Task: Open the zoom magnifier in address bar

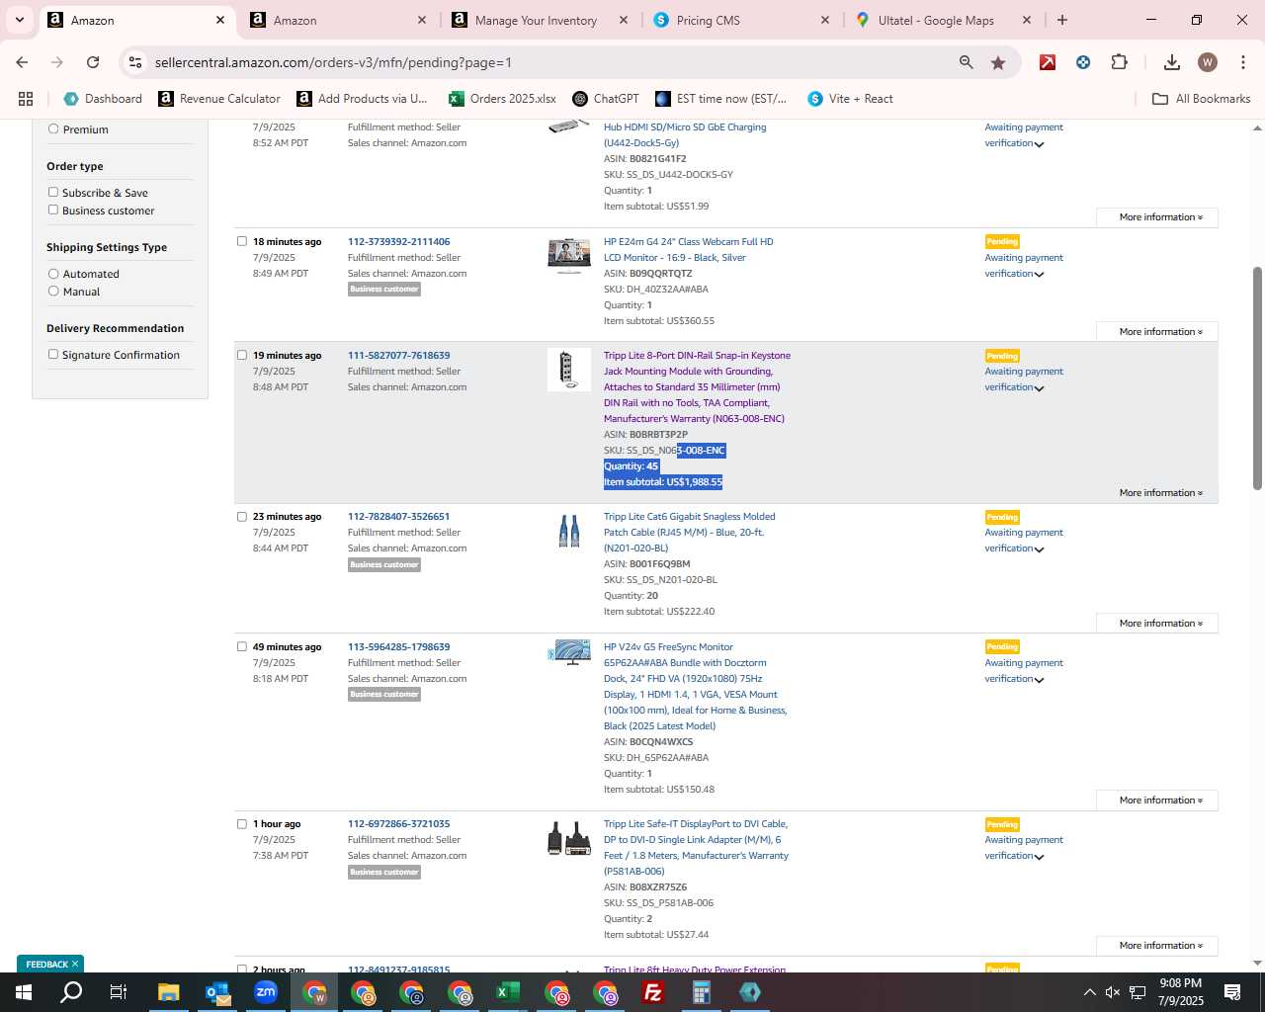Action: click(x=966, y=62)
